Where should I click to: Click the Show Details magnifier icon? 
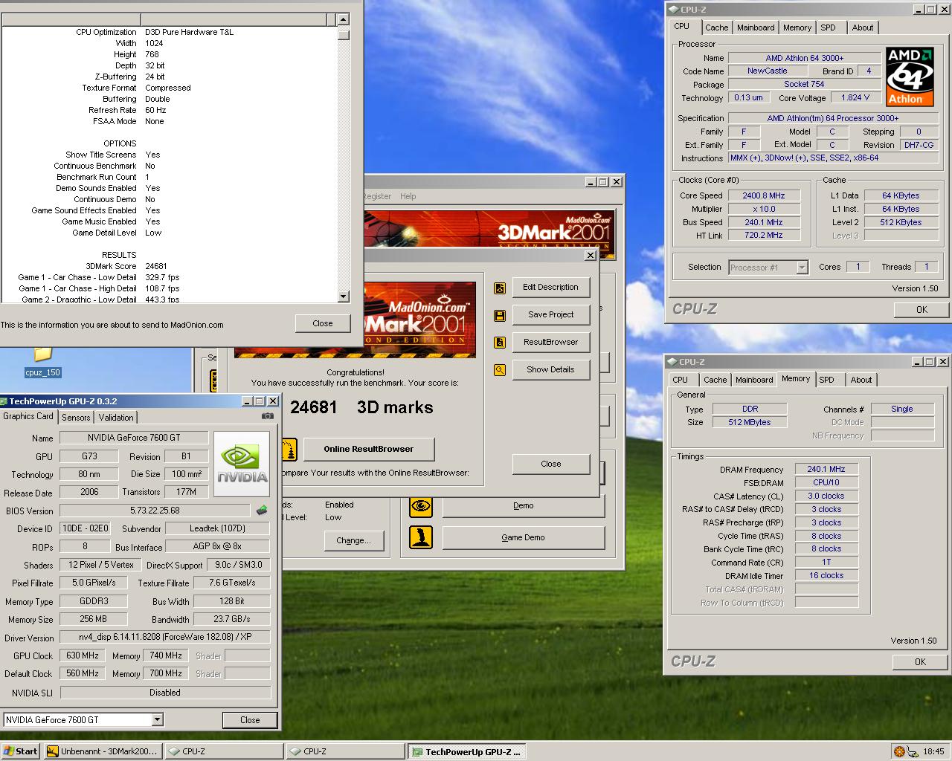pos(500,370)
